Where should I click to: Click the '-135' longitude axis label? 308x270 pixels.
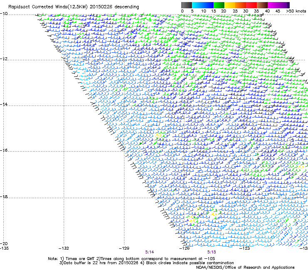[x=4, y=248]
